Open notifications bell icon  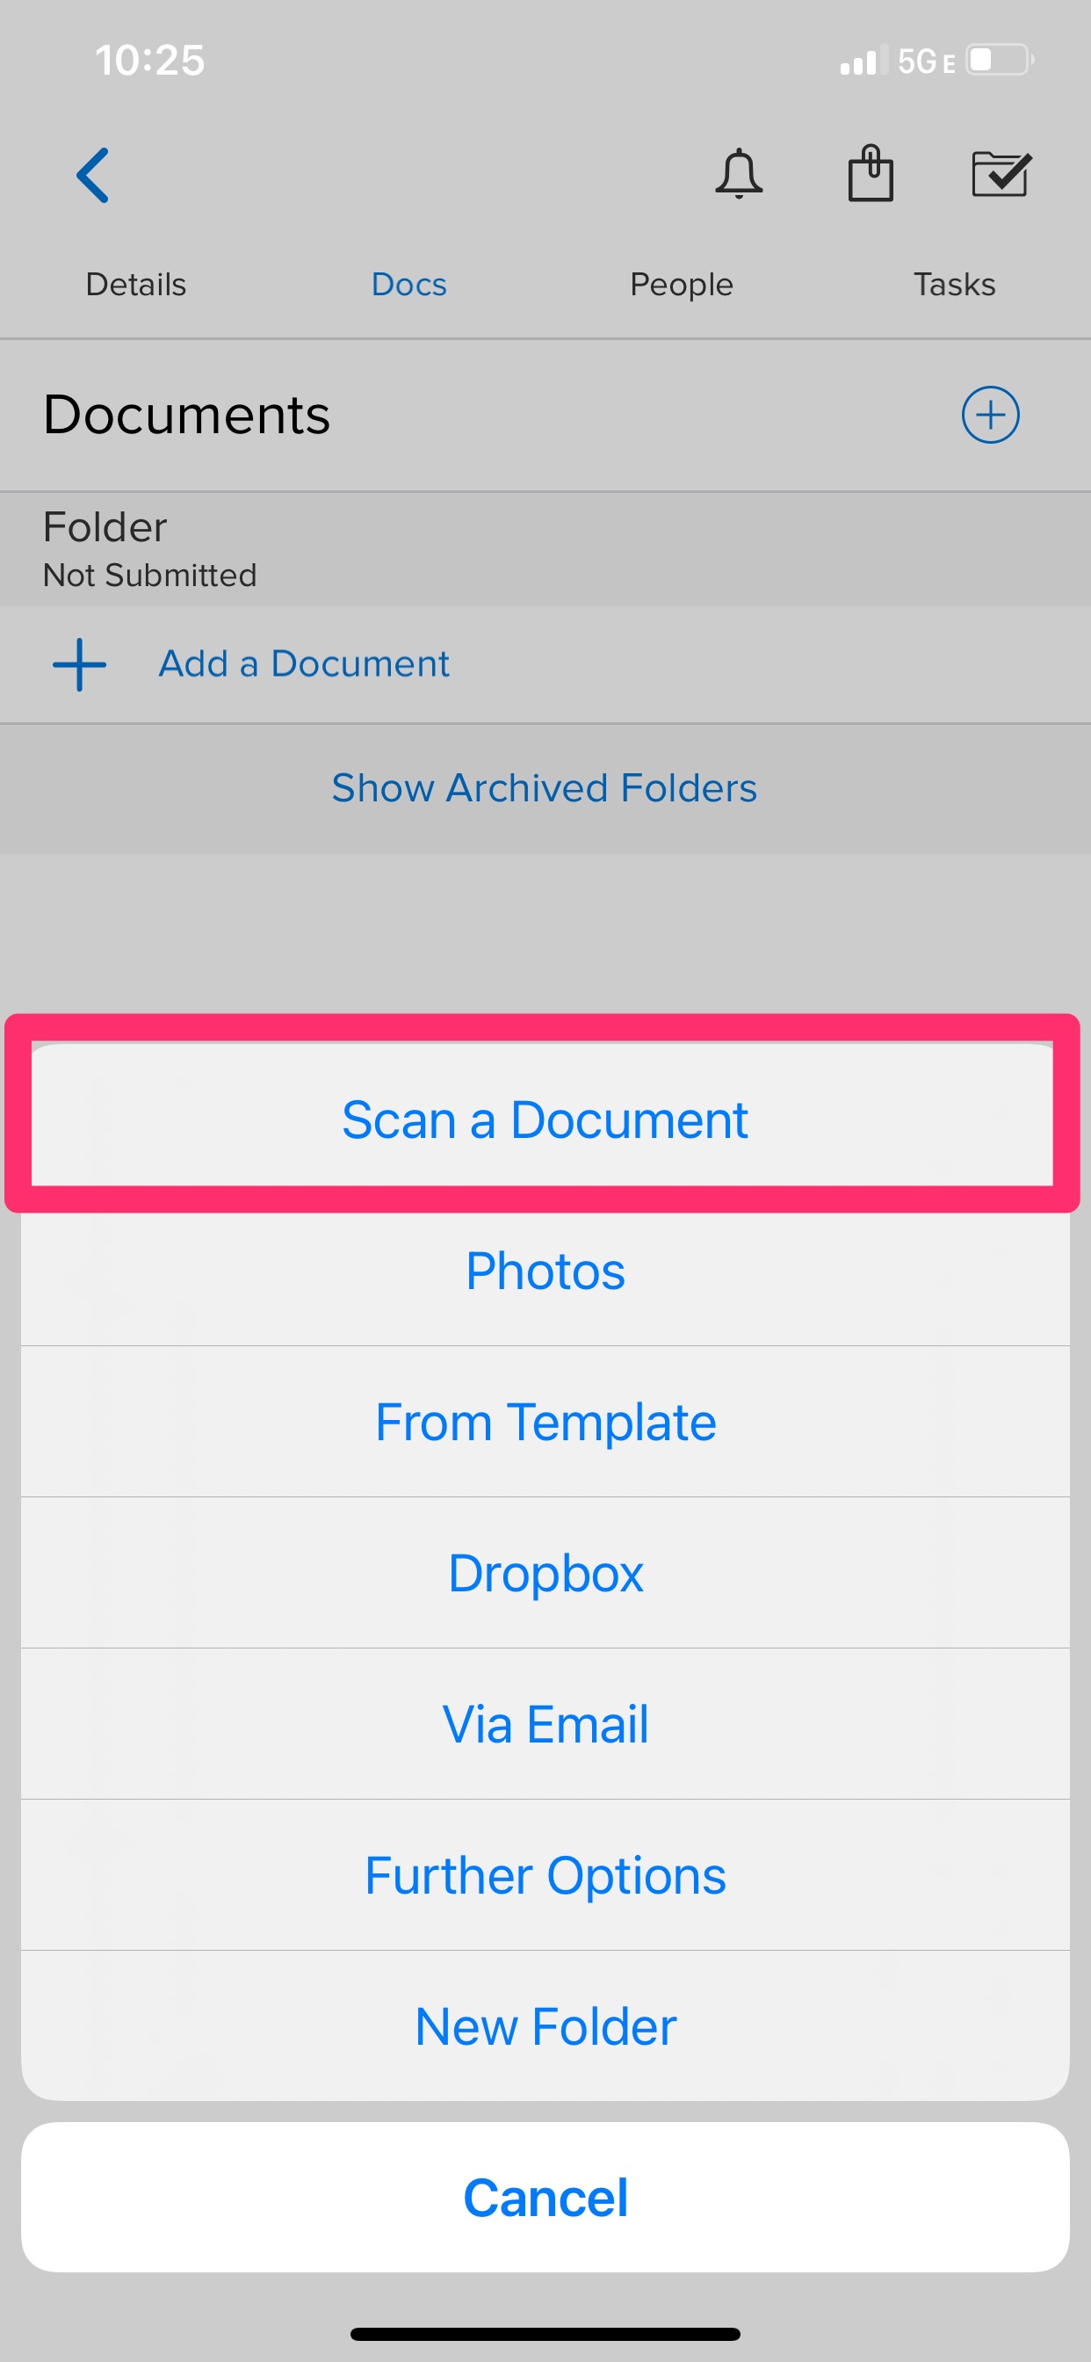[738, 173]
